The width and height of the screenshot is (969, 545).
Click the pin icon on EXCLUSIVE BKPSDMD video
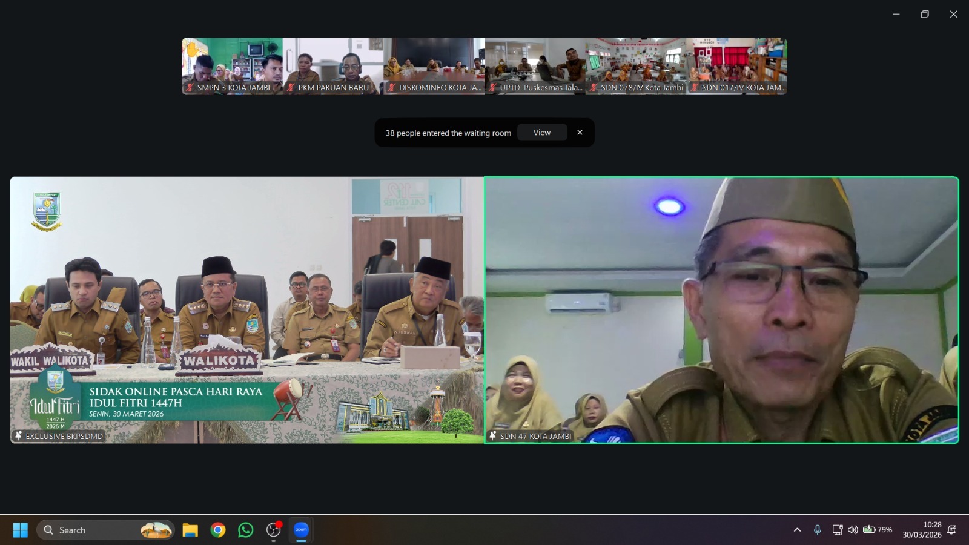coord(18,436)
